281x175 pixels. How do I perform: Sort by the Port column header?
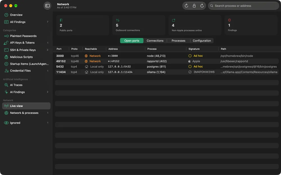[59, 49]
